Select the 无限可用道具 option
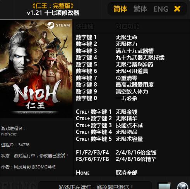This screenshot has height=189, width=190. 132,71
